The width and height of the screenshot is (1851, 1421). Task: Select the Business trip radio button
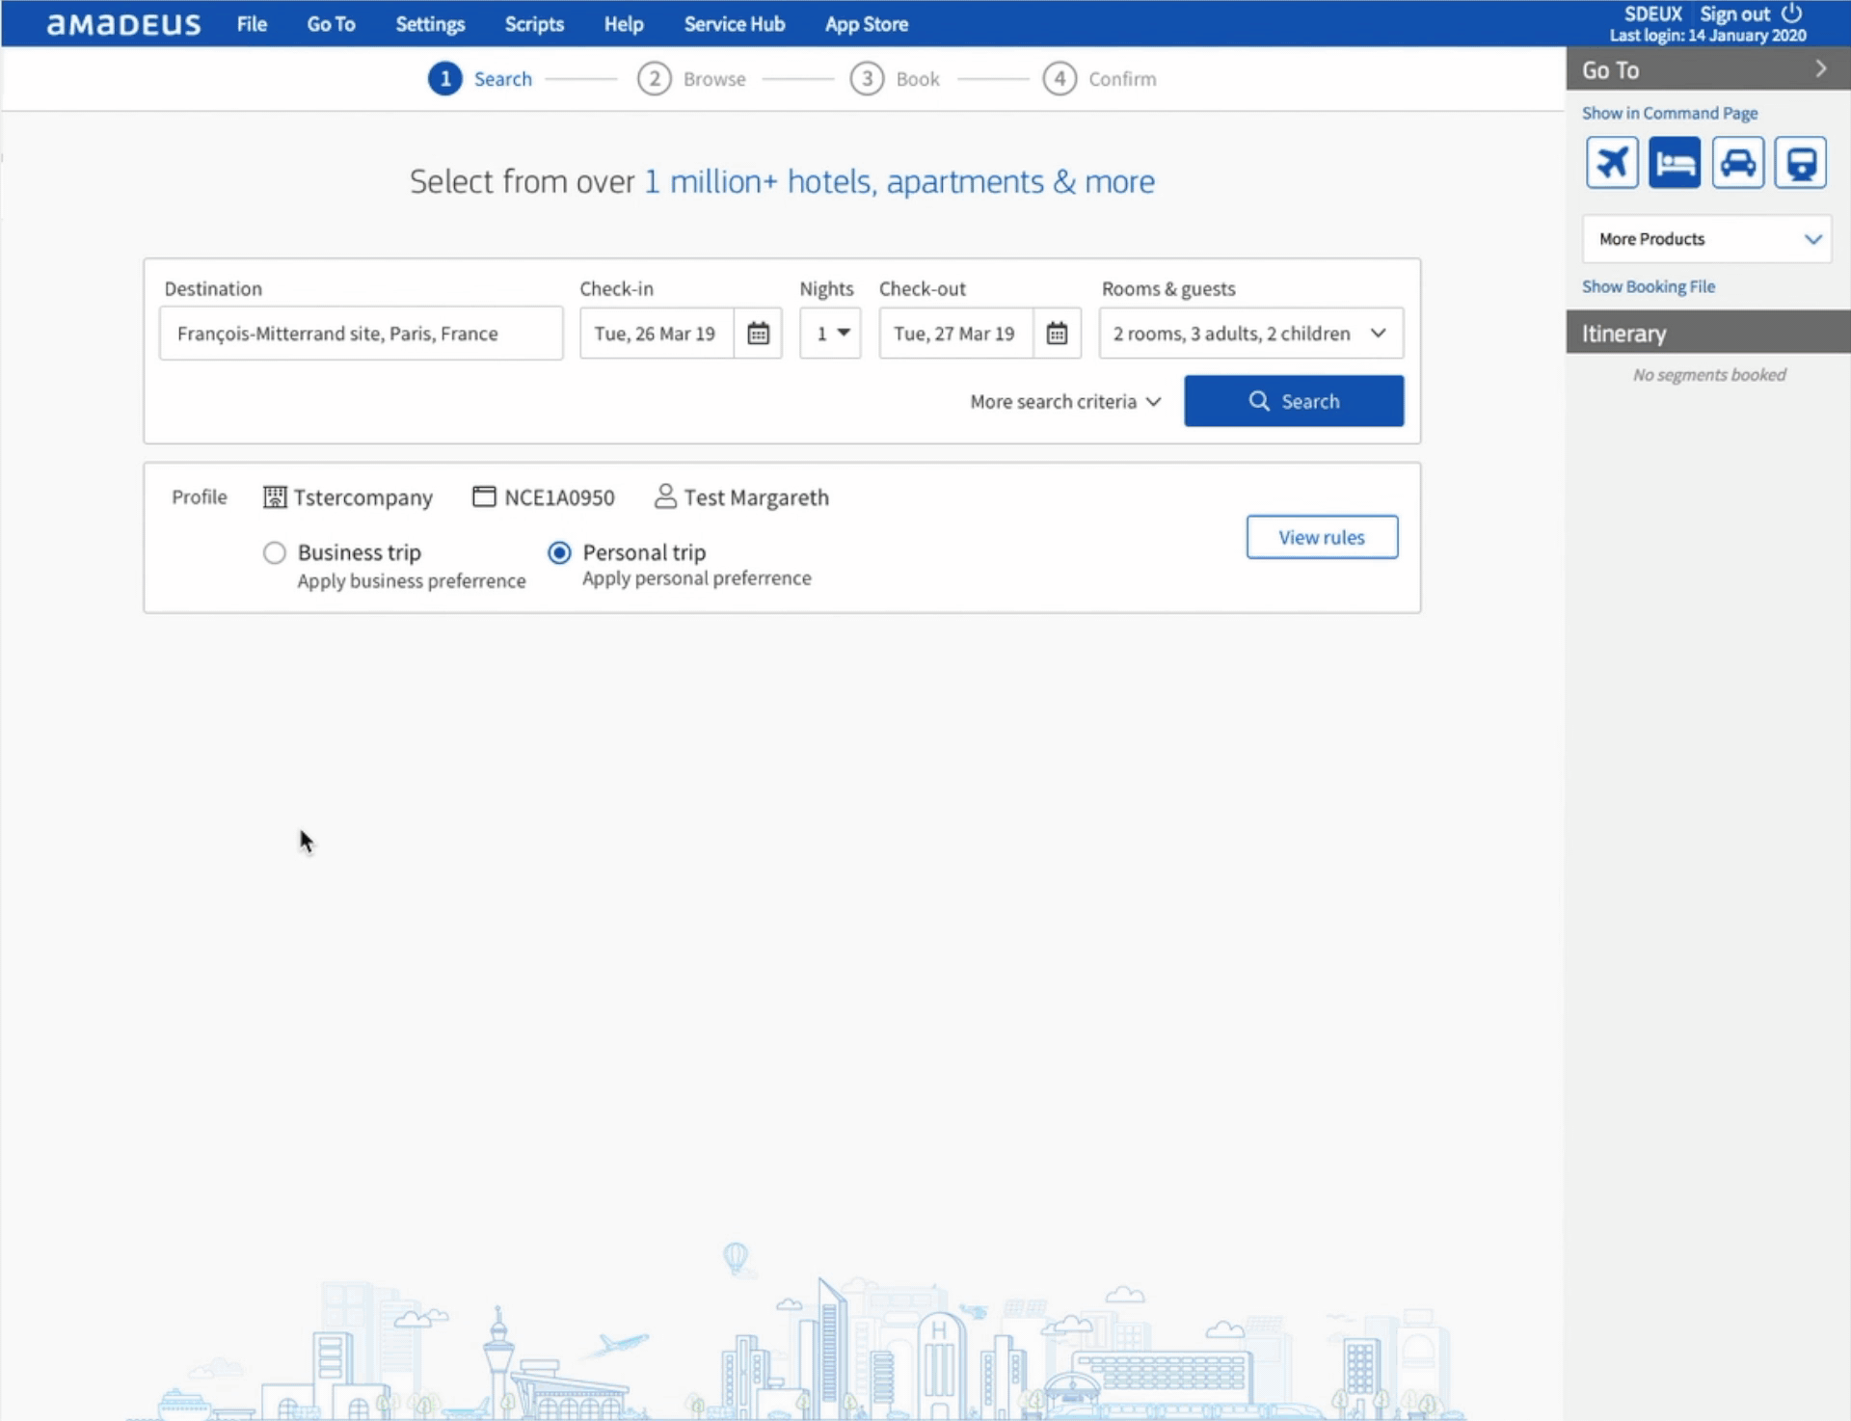(275, 552)
